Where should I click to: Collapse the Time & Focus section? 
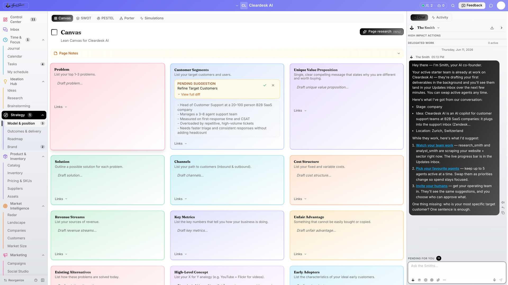(43, 40)
